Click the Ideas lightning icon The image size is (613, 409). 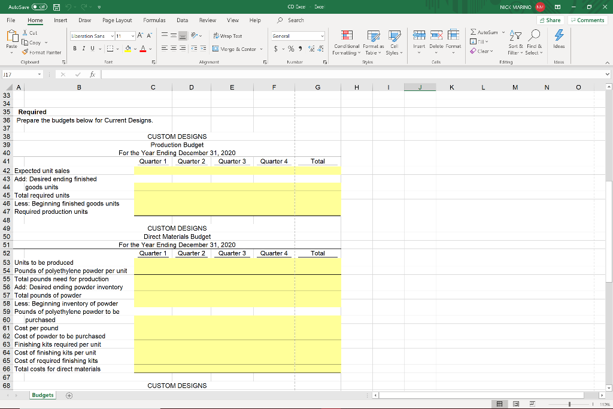pyautogui.click(x=559, y=35)
